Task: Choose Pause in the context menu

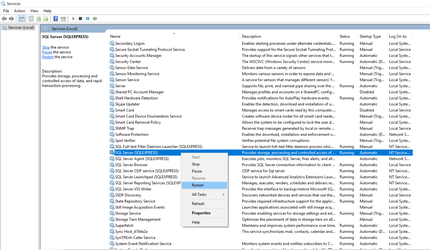Action: point(204,171)
